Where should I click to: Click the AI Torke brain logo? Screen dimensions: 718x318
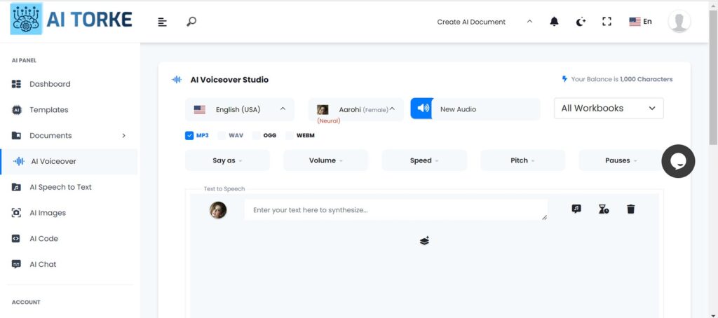point(26,19)
